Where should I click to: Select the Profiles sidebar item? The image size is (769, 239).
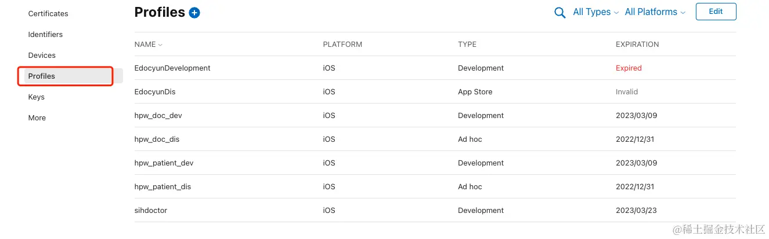pyautogui.click(x=42, y=76)
